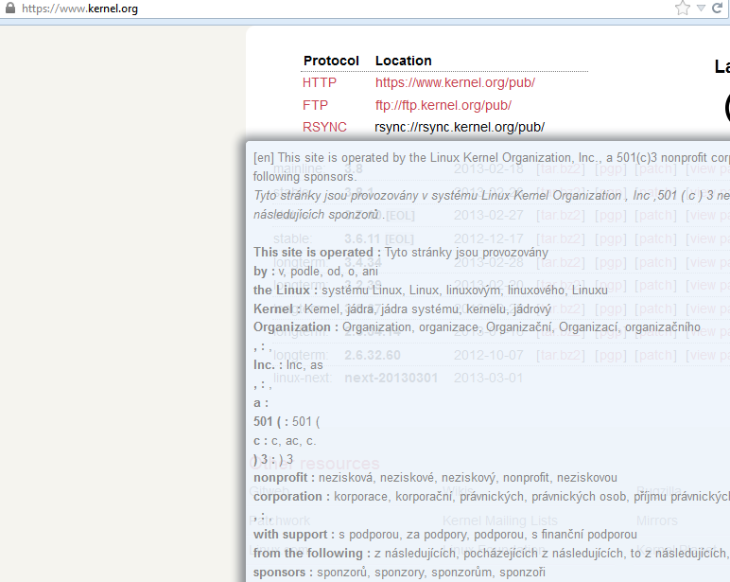Click the 'corporation' translation row

[492, 497]
